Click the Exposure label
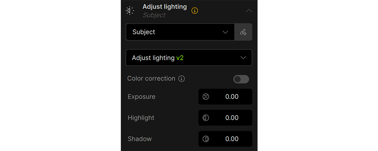The height and width of the screenshot is (151, 378). (142, 97)
